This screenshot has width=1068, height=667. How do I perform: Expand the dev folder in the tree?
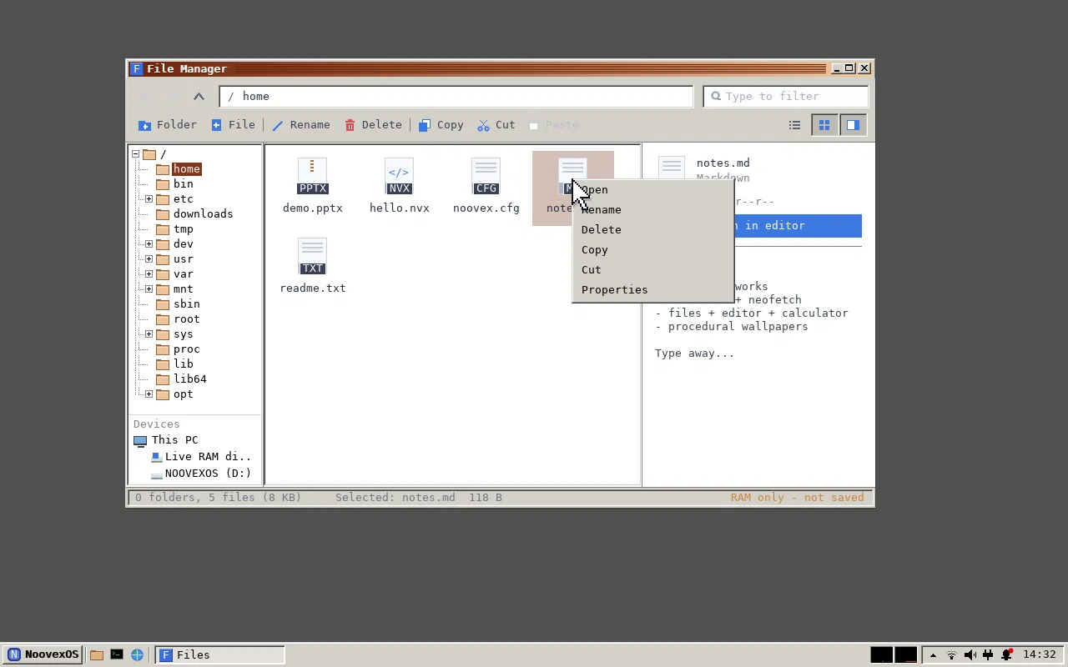point(149,244)
